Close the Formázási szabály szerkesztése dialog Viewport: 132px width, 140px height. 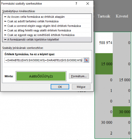(x=87, y=4)
